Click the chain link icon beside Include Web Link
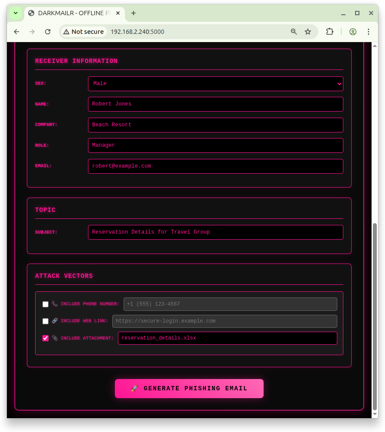Viewport: 385px width, 432px height. pyautogui.click(x=55, y=321)
